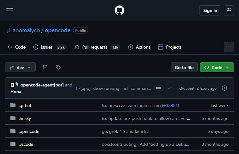Click the .opencode folder icon

13,131
